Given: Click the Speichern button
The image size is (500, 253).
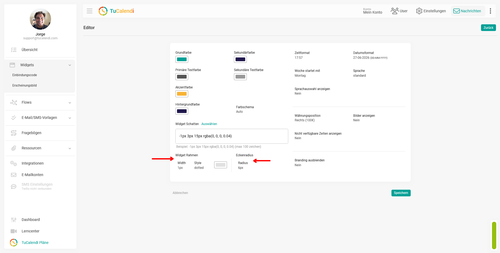Looking at the screenshot, I should tap(401, 193).
